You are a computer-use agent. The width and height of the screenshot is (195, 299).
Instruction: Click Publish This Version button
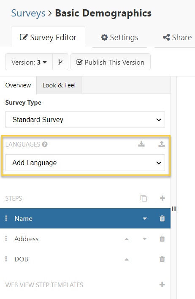pyautogui.click(x=111, y=62)
